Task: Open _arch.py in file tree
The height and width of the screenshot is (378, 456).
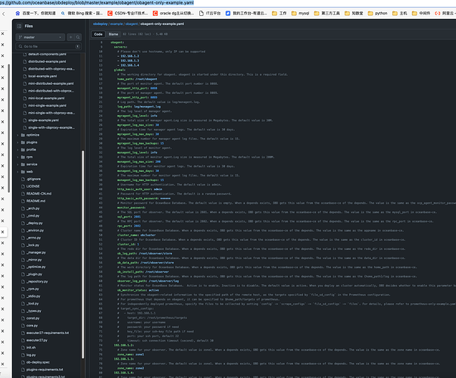Action: coord(33,208)
